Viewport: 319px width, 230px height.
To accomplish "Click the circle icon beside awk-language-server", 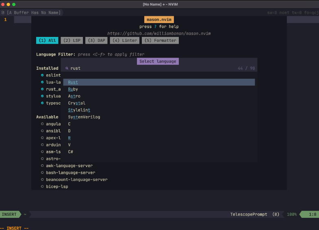I will tap(42, 166).
